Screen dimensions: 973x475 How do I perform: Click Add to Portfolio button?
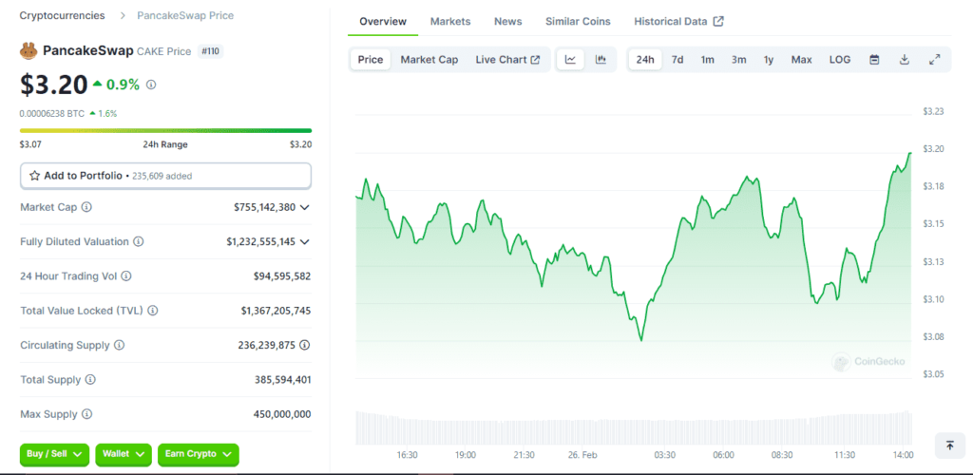(164, 176)
